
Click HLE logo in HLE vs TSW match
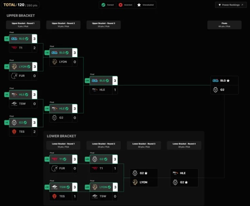14,94
